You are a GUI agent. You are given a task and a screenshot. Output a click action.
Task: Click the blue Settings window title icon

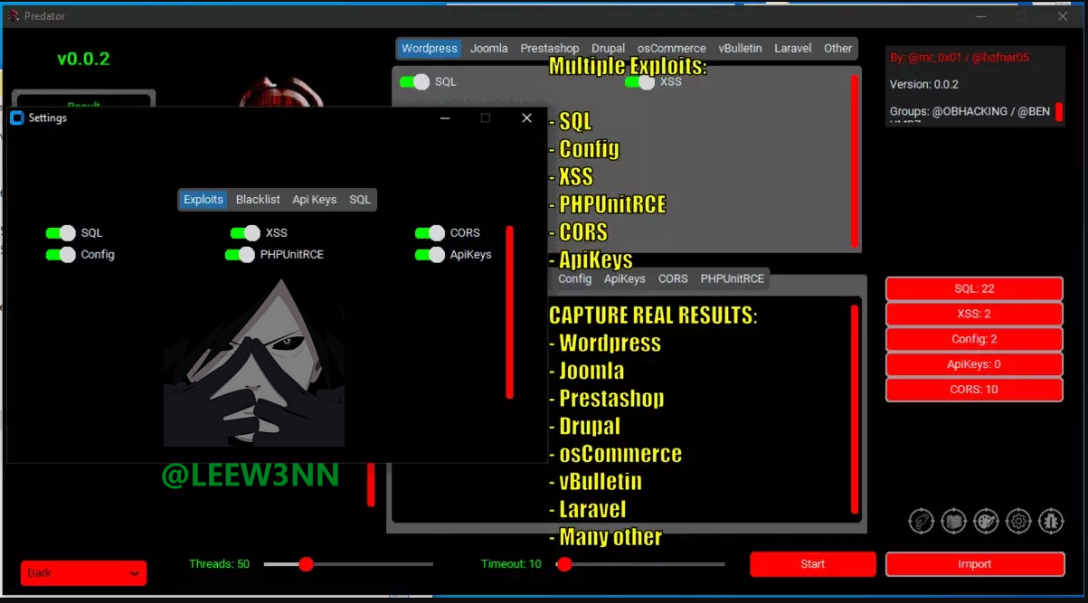(16, 118)
